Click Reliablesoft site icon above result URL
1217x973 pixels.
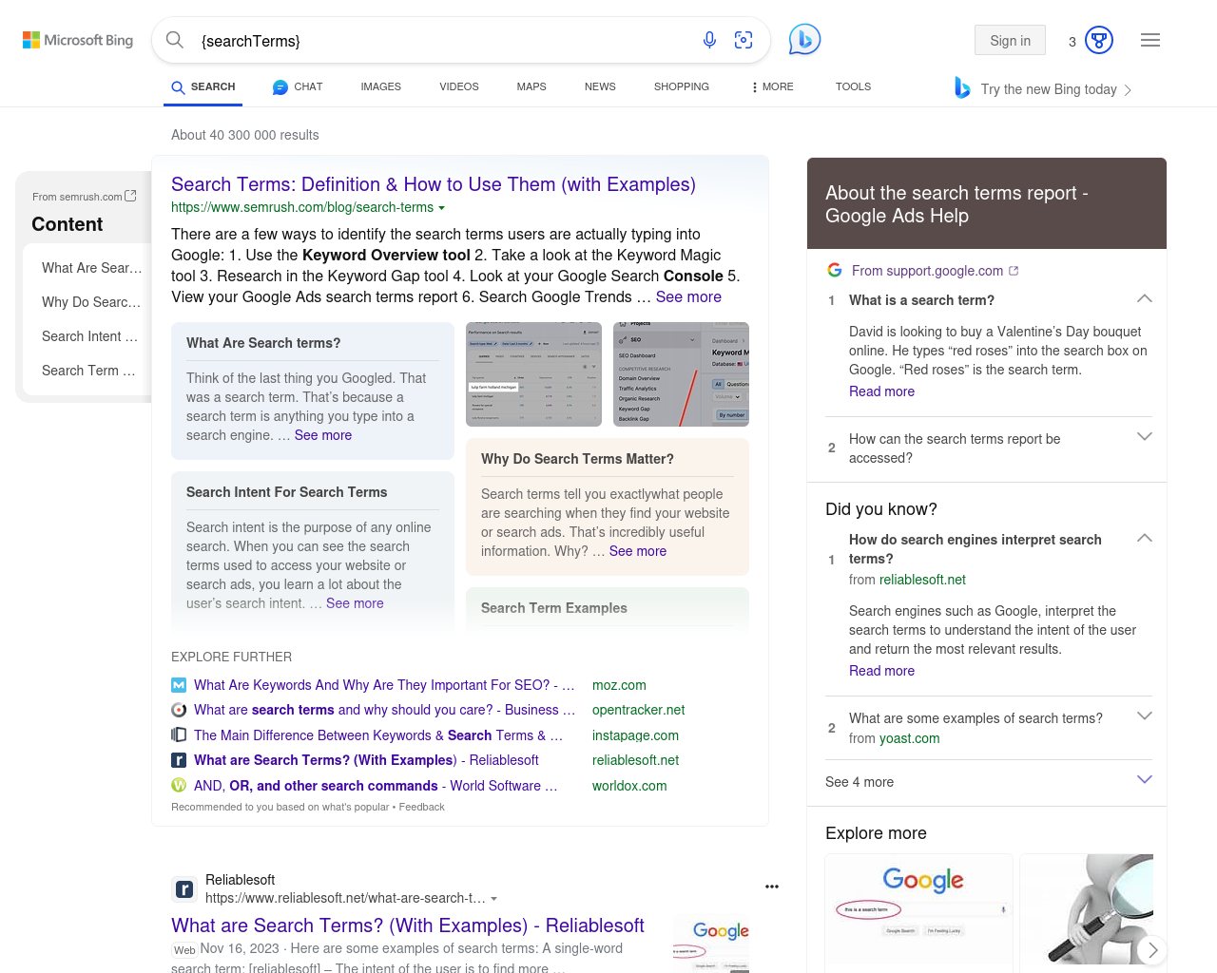tap(184, 889)
